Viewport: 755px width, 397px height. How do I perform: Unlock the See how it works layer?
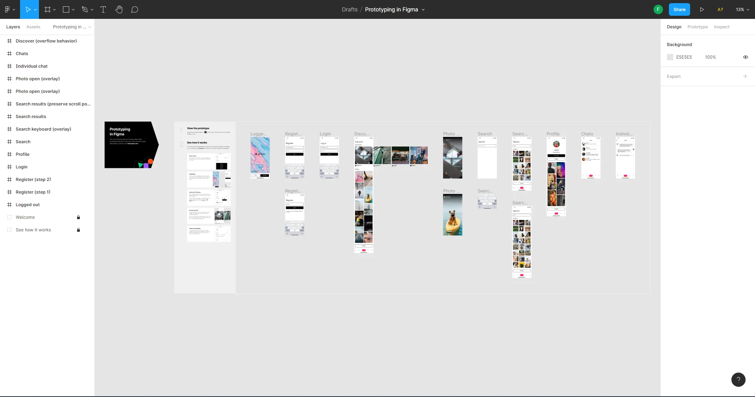point(78,230)
